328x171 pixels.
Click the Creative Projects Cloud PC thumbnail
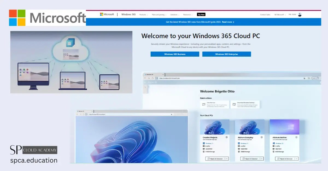pyautogui.click(x=215, y=127)
